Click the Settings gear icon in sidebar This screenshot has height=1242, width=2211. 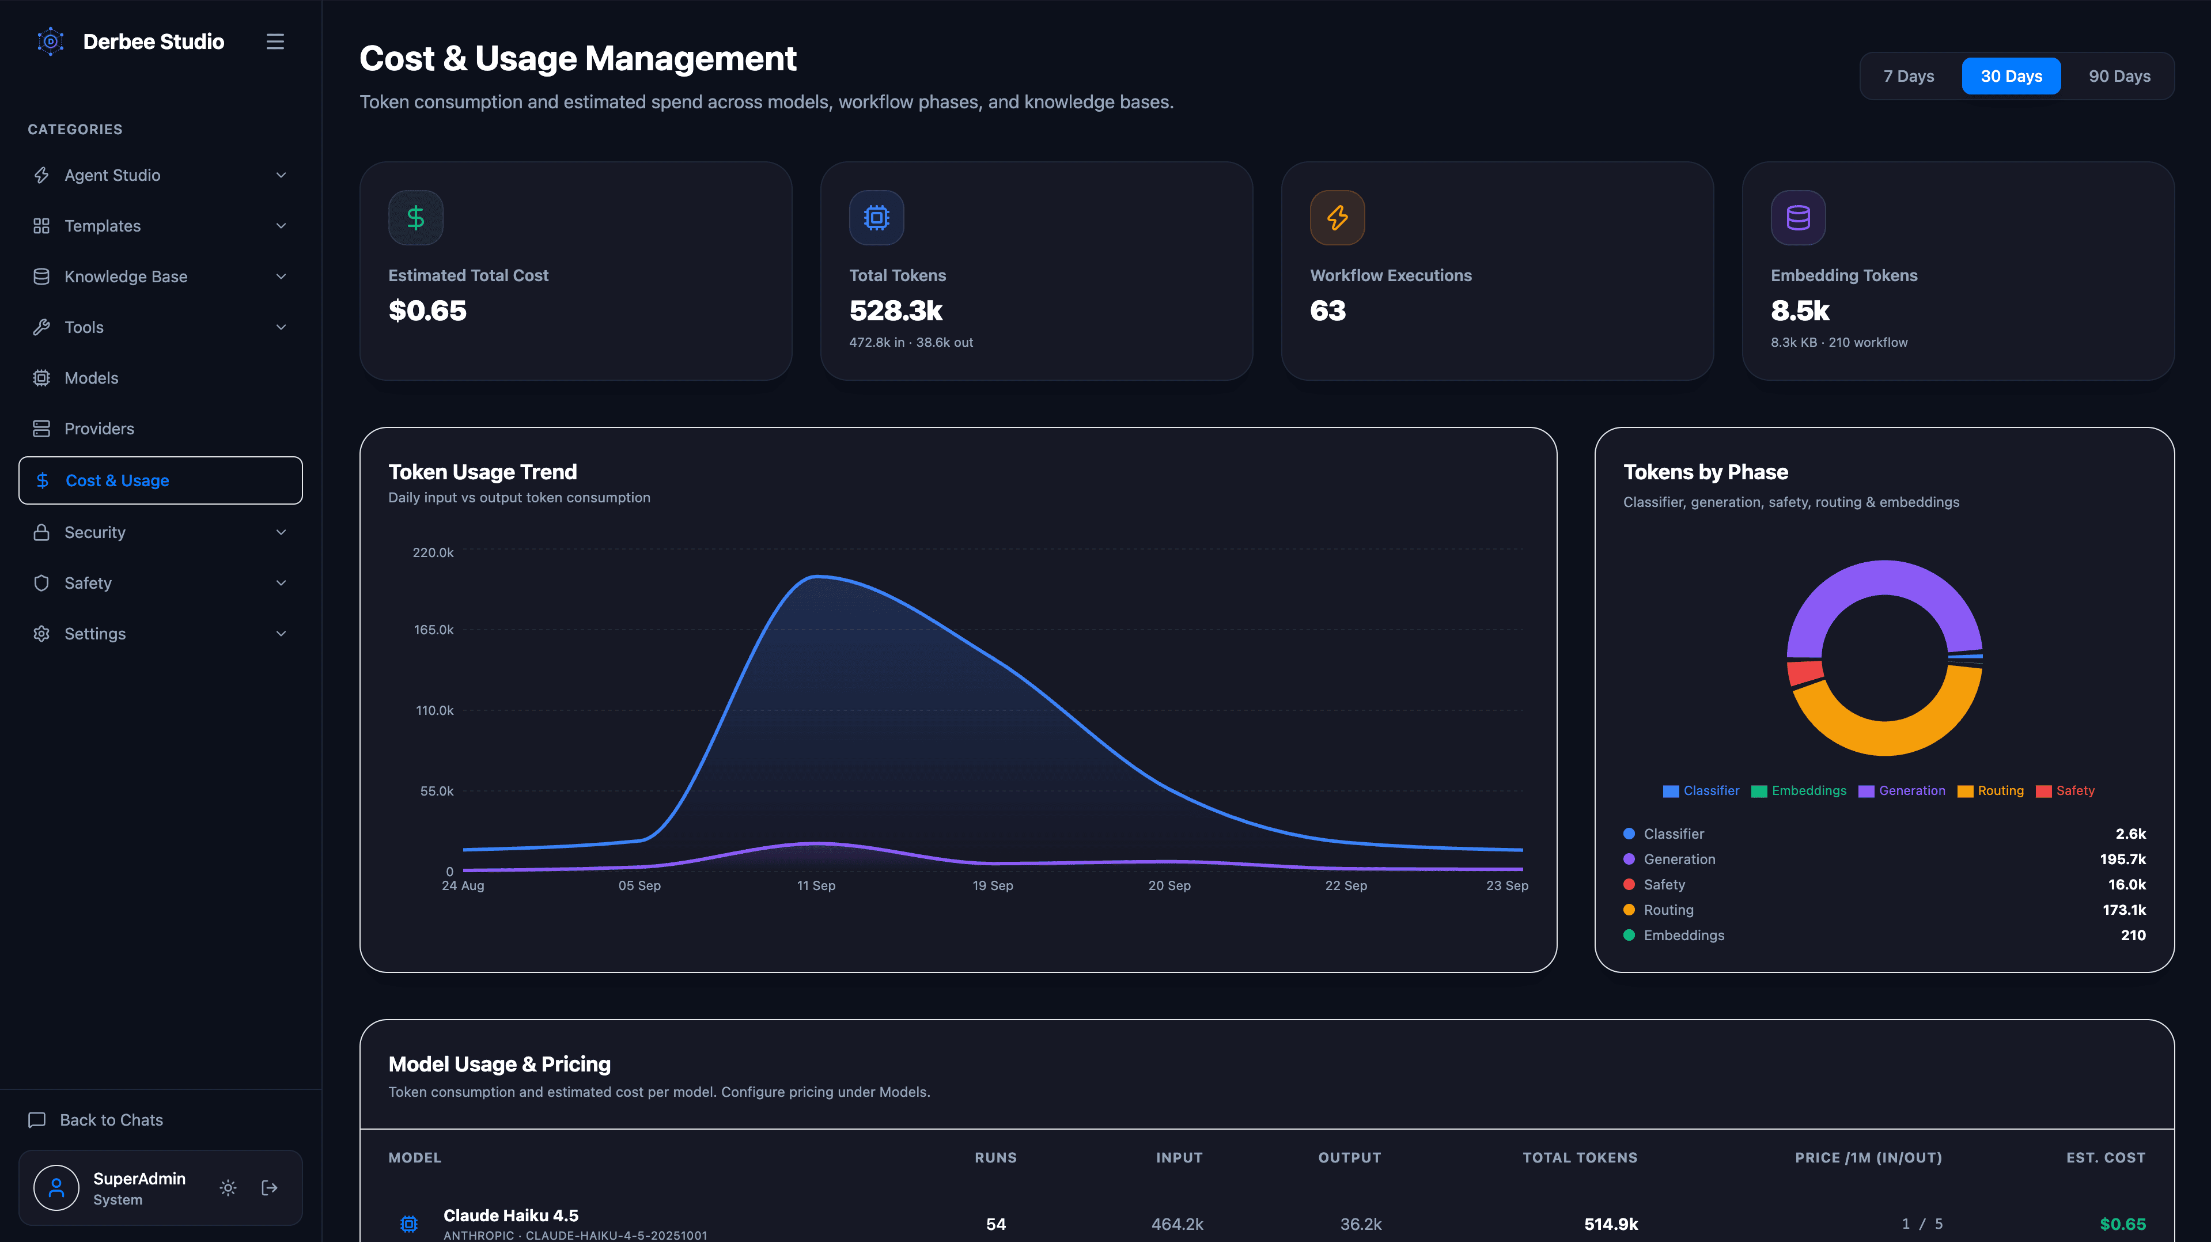point(41,634)
